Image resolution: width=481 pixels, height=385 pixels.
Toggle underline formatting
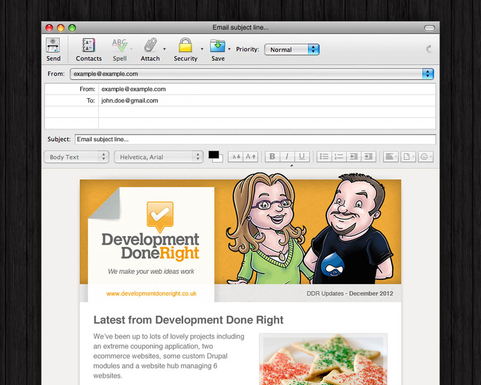(302, 157)
